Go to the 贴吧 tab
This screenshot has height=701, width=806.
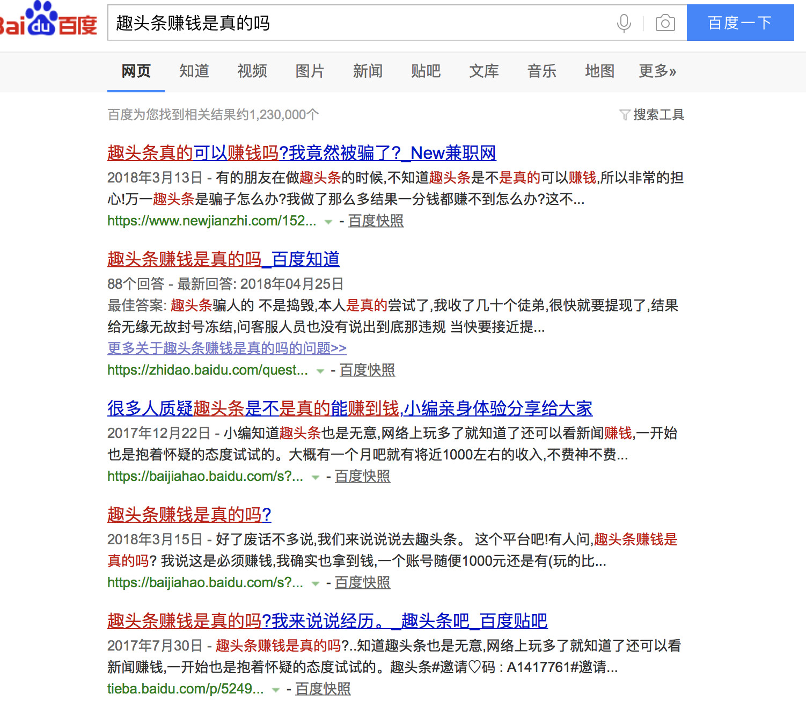click(x=426, y=71)
